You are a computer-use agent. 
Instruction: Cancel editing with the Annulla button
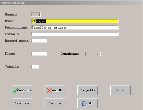(55, 90)
